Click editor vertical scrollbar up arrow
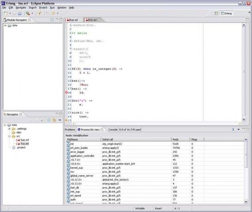Screen dimensions: 252x212 coord(244,25)
